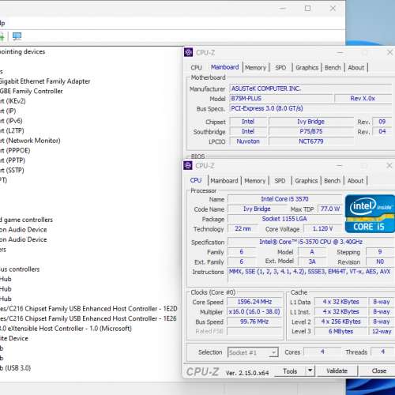The image size is (395, 395).
Task: Select the (Network Monitor) miniport entry
Action: coord(30,141)
